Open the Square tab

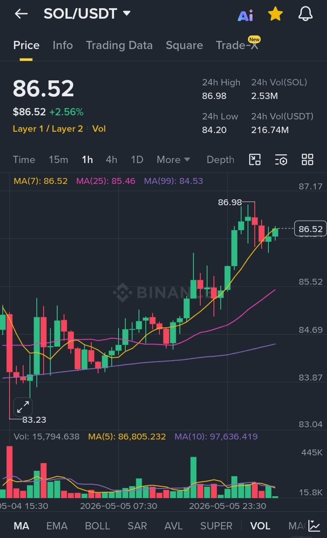[184, 45]
